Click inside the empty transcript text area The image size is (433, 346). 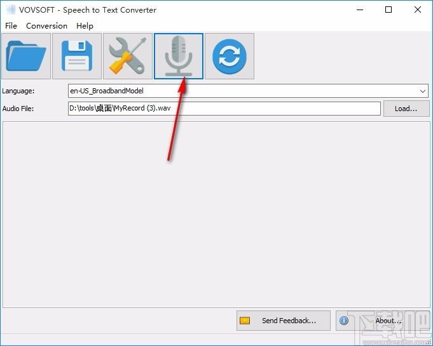216,215
